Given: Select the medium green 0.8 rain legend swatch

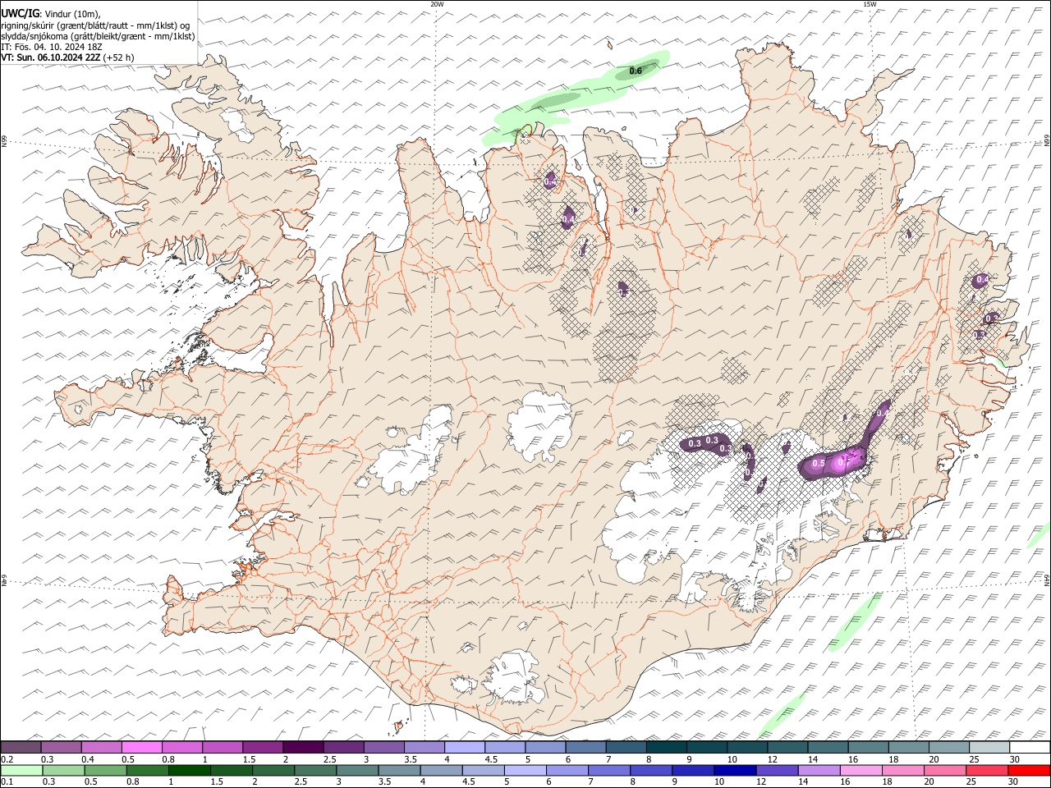Looking at the screenshot, I should click(147, 770).
